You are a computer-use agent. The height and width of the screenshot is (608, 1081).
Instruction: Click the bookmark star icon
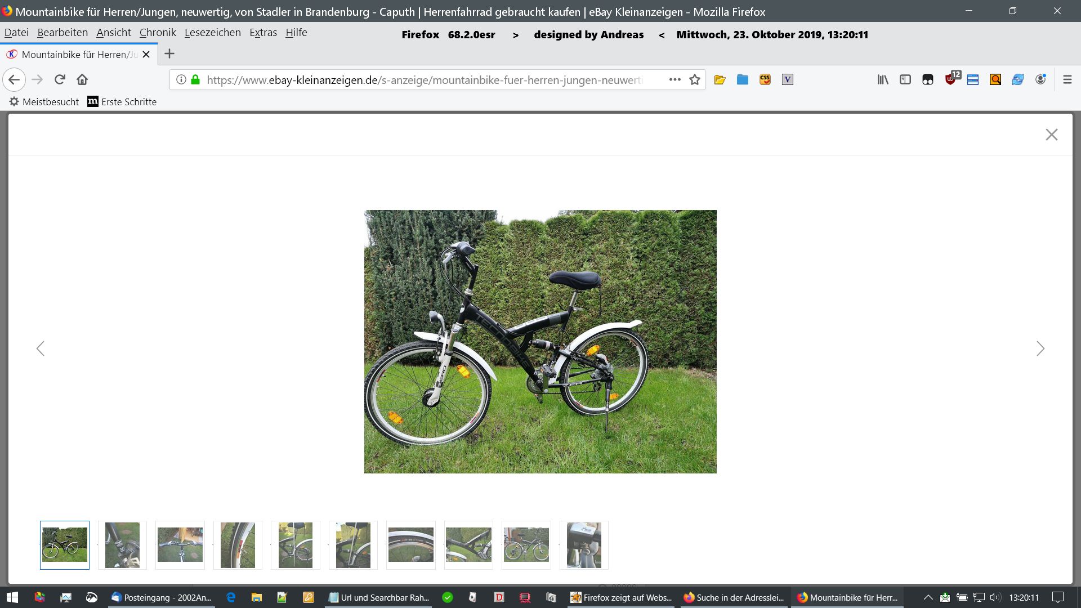[x=695, y=80]
